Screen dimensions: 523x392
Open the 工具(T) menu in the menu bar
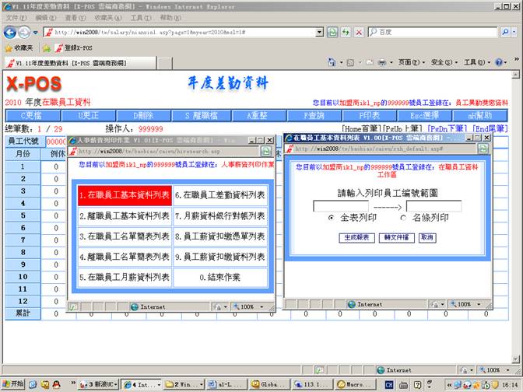140,17
